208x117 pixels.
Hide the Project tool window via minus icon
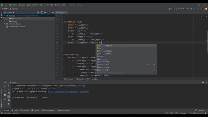click(53, 12)
